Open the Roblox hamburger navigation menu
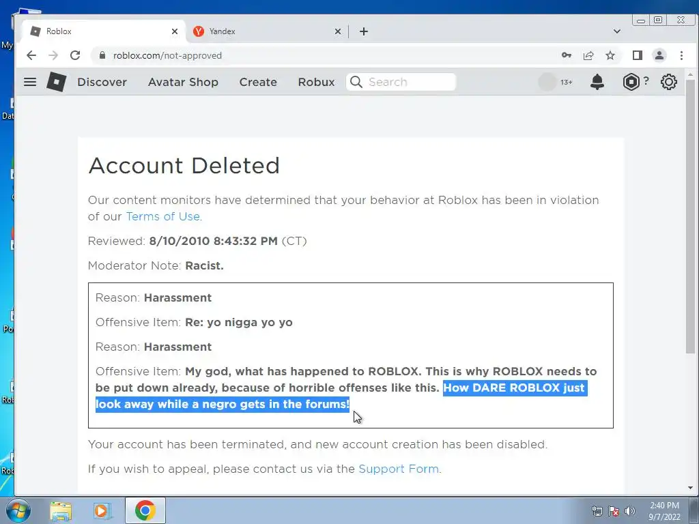 pyautogui.click(x=30, y=82)
